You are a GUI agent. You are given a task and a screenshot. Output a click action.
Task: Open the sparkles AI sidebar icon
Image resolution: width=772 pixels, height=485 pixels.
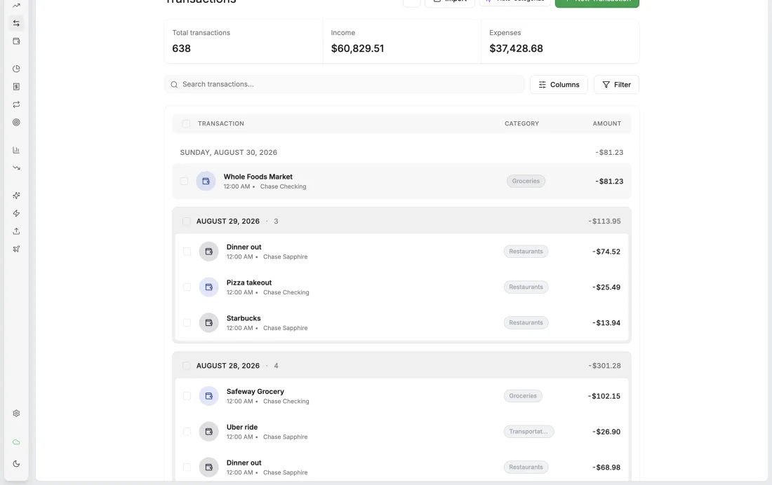[16, 196]
